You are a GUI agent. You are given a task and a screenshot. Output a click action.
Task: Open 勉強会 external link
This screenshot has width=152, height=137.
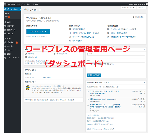coord(90,129)
